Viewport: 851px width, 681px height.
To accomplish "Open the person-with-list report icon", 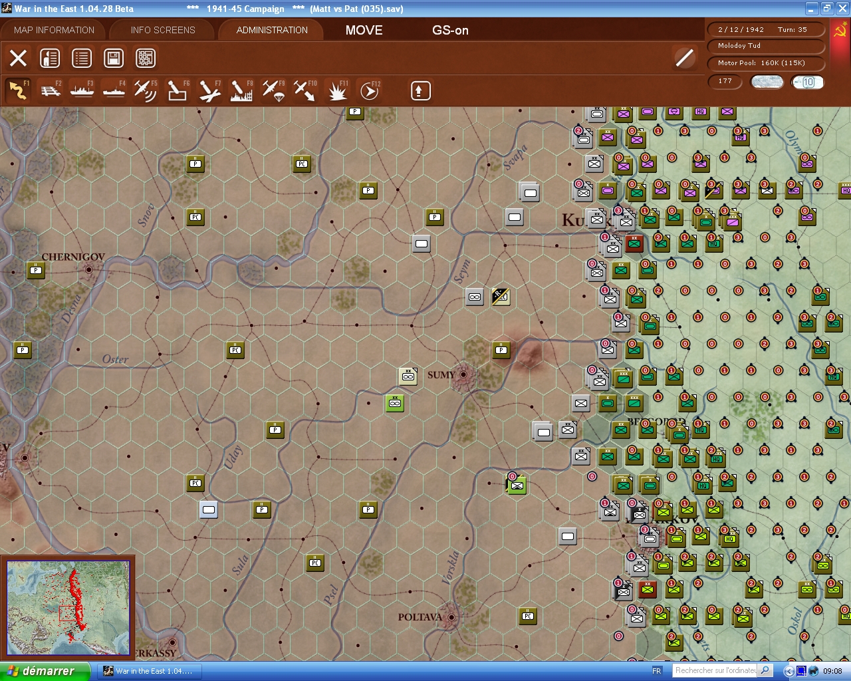I will coord(50,58).
